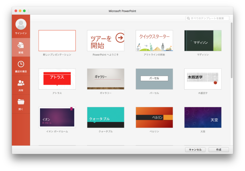Select the 新規 sidebar icon

[x=21, y=45]
